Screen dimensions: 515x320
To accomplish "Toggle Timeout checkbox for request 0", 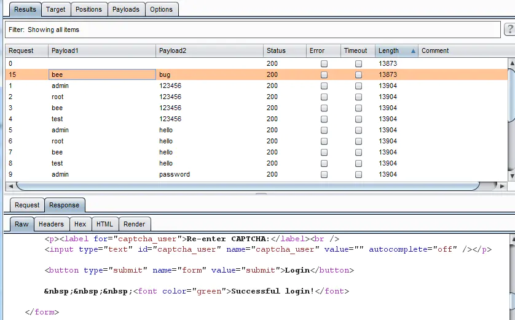I will (x=359, y=64).
